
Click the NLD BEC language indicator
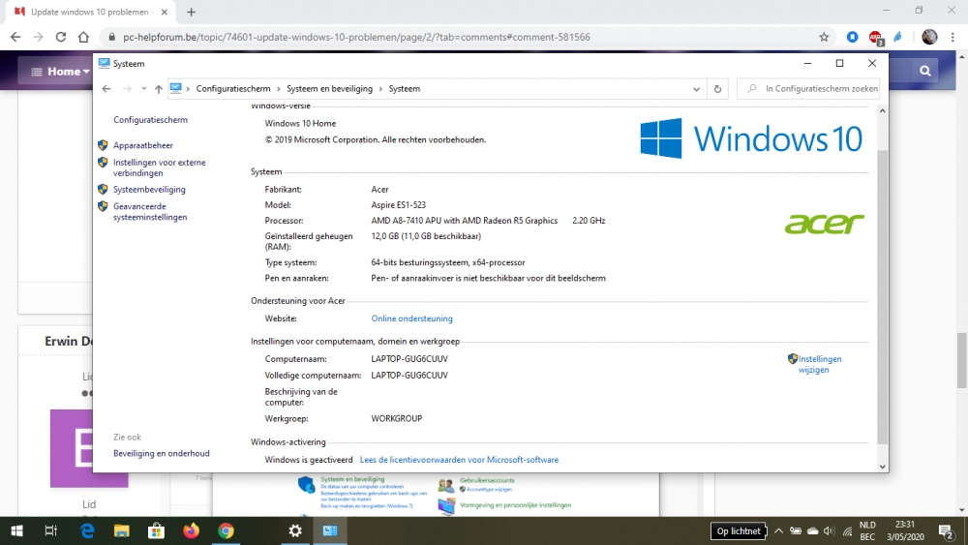867,530
